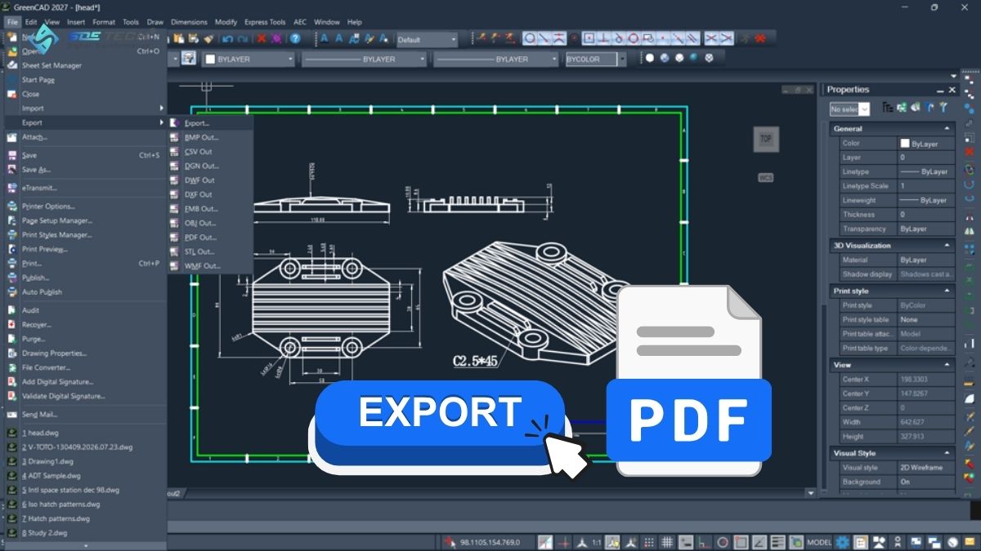Open the No selection dropdown in Properties
Screen dimensions: 981x551
864,109
